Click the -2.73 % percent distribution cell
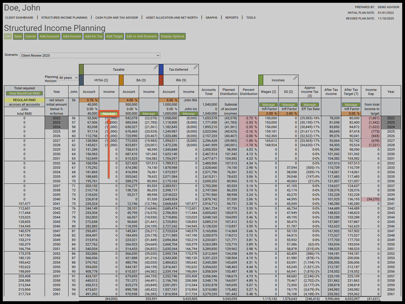Image resolution: width=405 pixels, height=304 pixels. pyautogui.click(x=249, y=118)
